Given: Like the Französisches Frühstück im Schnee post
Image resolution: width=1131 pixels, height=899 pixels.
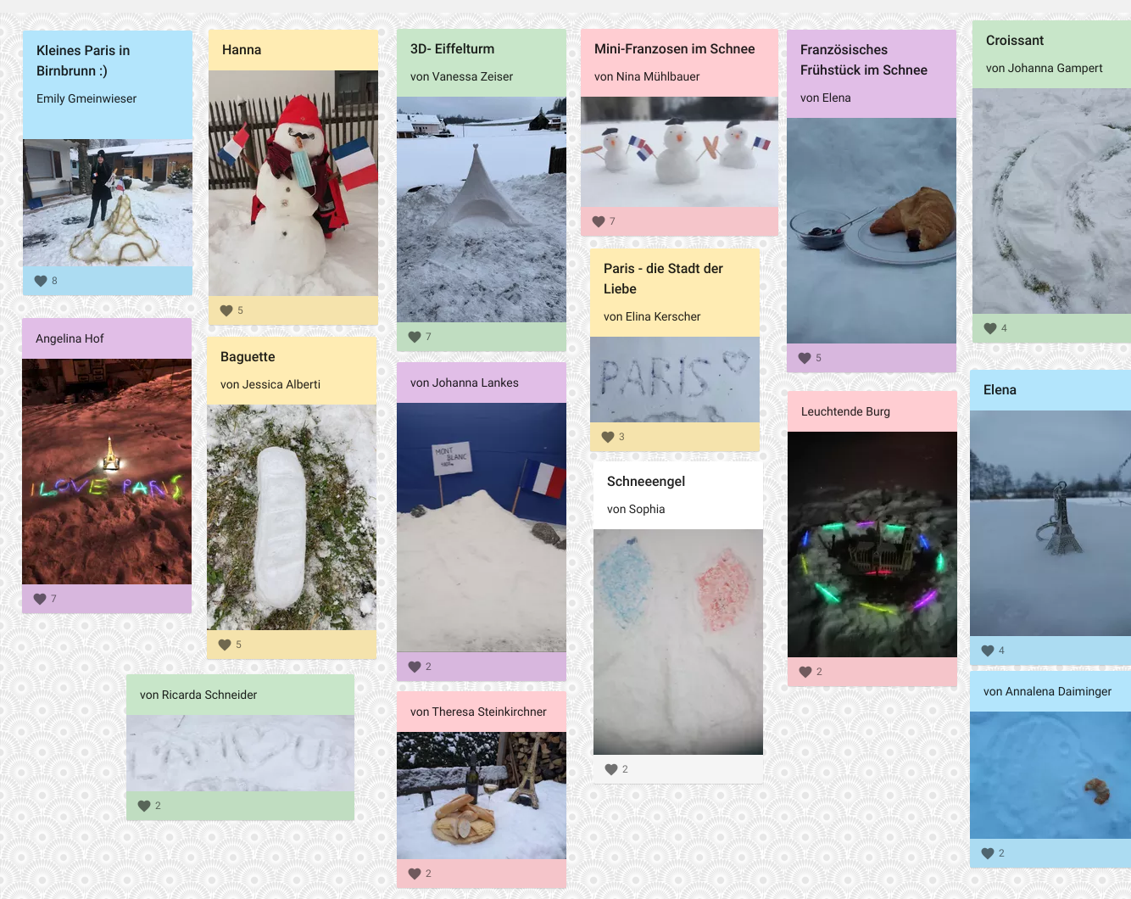Looking at the screenshot, I should [805, 358].
